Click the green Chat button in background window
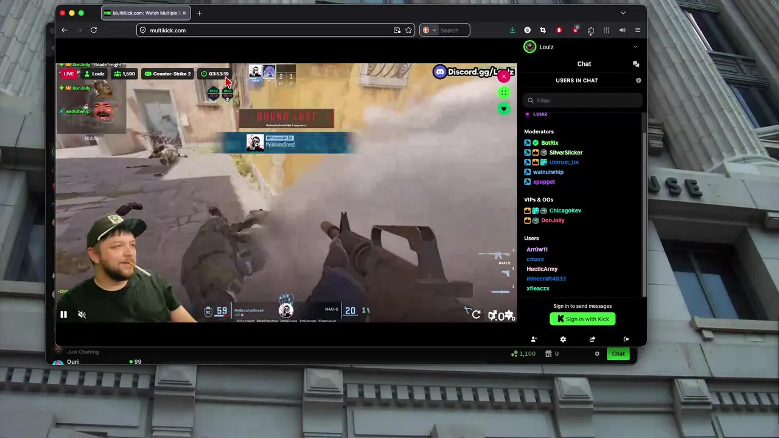The height and width of the screenshot is (438, 779). pos(618,353)
